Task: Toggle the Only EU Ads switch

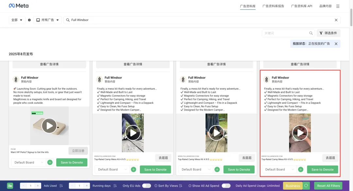Action: pyautogui.click(x=146, y=186)
